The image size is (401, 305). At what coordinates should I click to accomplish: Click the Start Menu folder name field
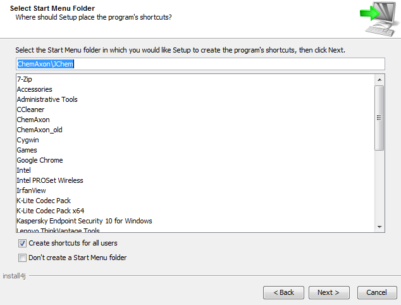[200, 64]
